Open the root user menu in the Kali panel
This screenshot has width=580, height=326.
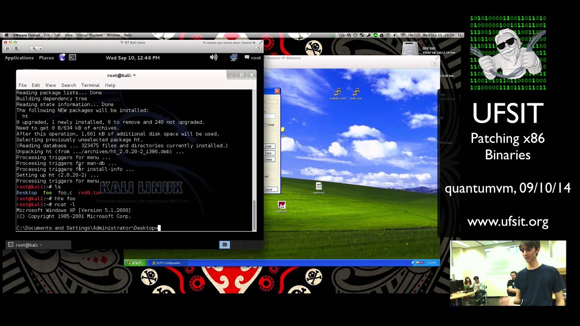253,58
